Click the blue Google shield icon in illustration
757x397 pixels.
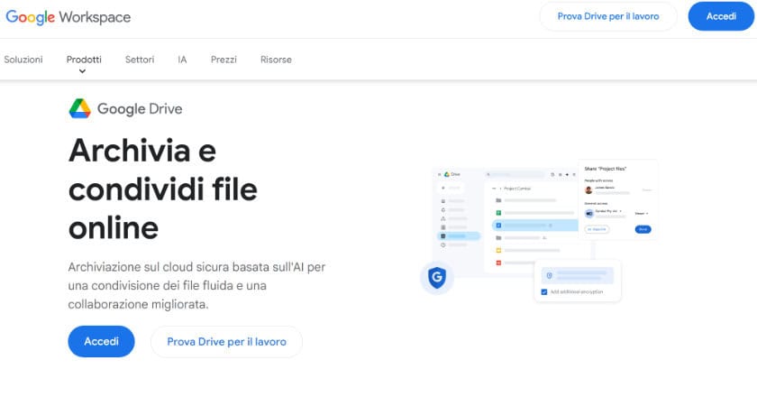coord(437,278)
